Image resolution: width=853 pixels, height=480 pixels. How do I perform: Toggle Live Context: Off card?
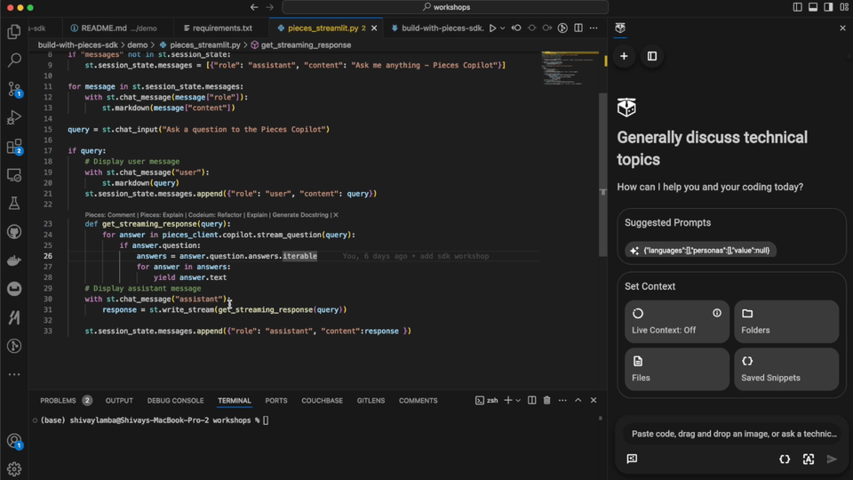(677, 322)
